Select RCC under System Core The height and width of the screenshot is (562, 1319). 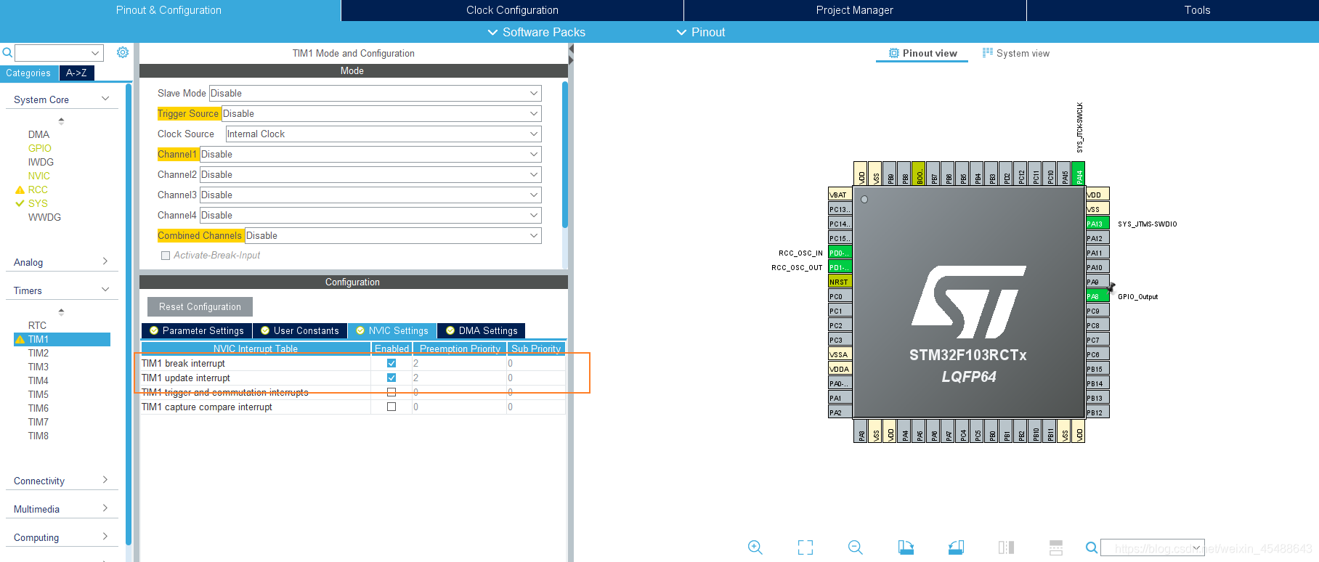38,190
